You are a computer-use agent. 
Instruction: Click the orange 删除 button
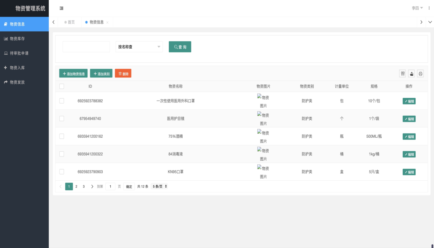[123, 73]
